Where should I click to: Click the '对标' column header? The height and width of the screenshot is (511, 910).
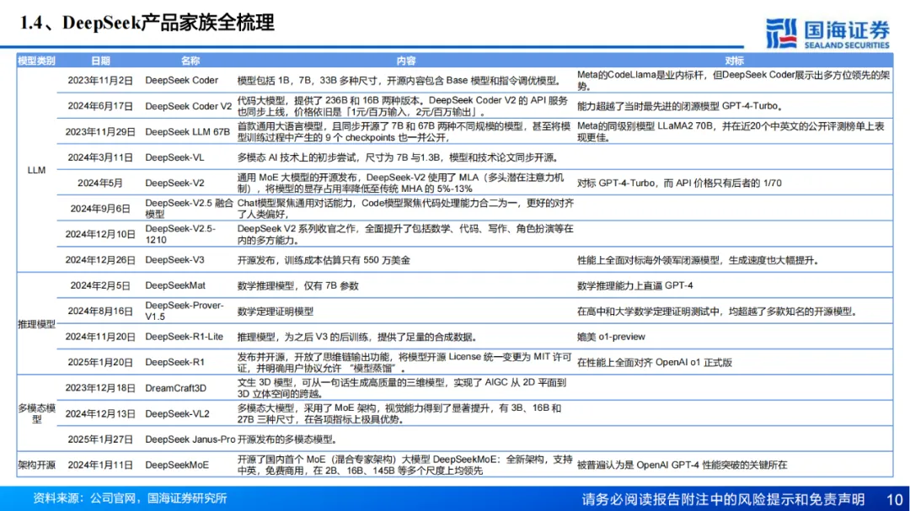(734, 61)
